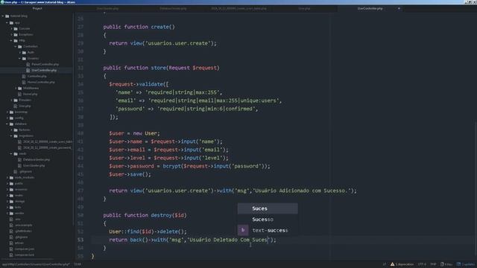Click the PHP grammar selector
This screenshot has width=477, height=268.
click(433, 264)
